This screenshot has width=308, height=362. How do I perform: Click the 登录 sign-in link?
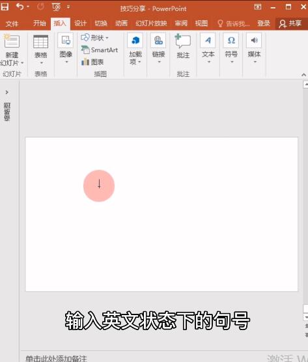pos(264,23)
